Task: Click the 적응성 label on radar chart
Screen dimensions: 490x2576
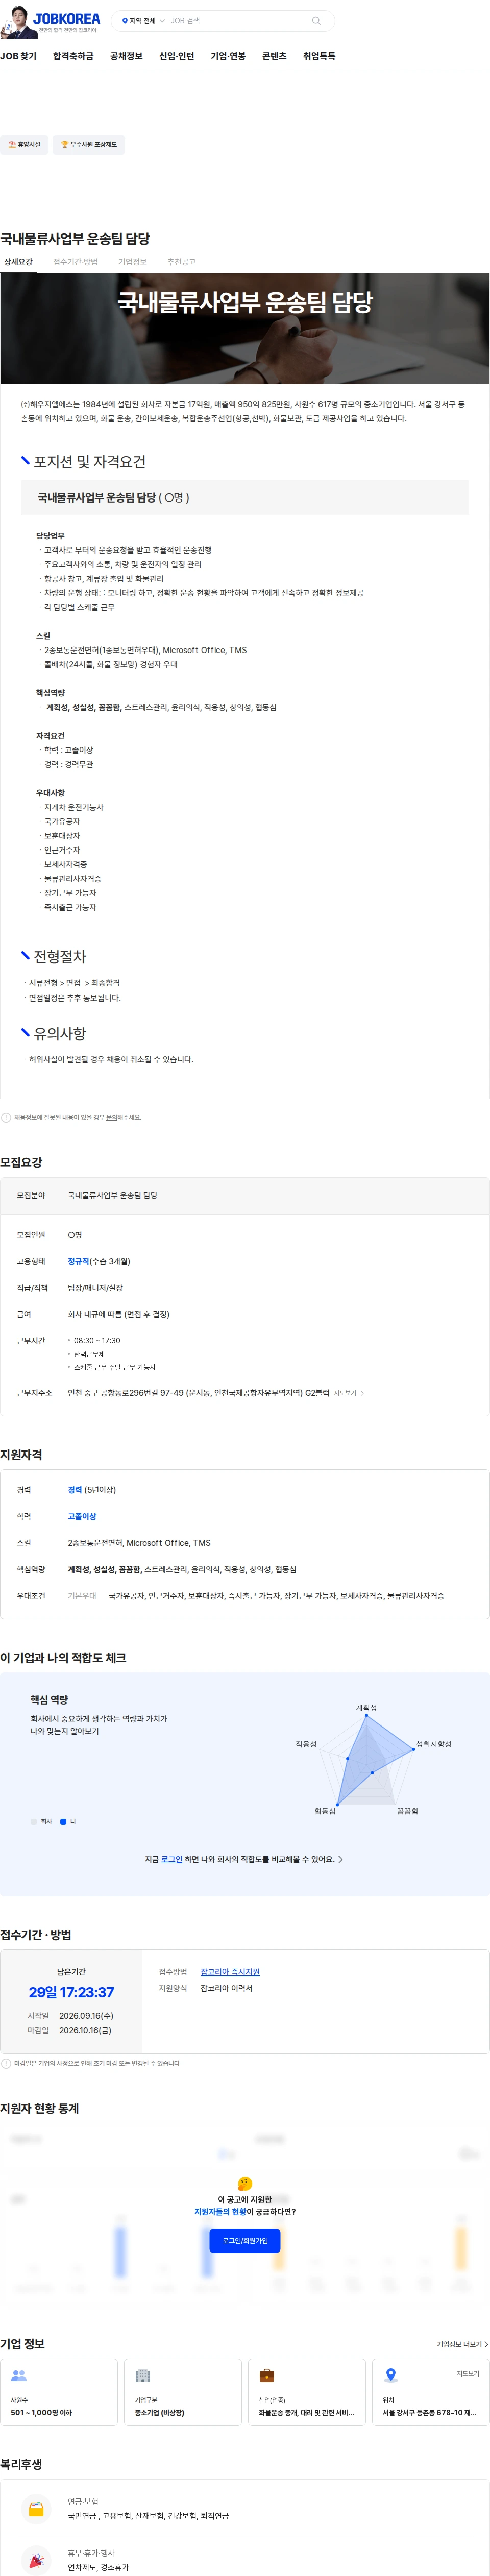Action: point(306,1744)
